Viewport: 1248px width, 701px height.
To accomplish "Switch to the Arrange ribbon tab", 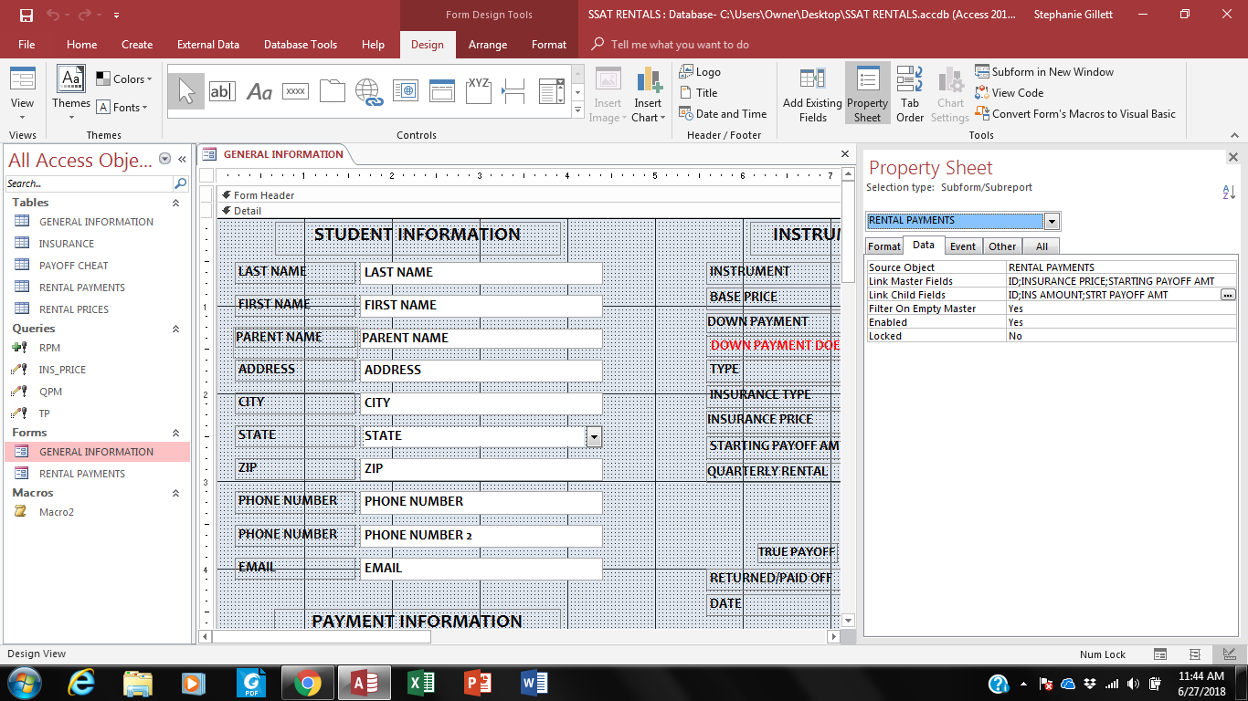I will [488, 44].
